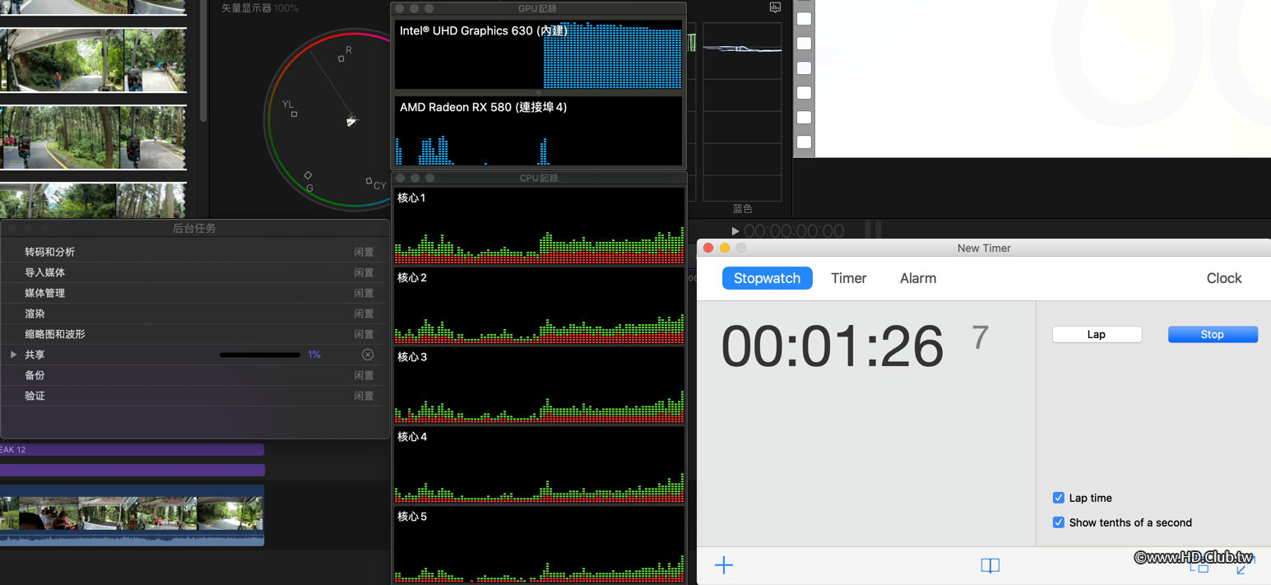This screenshot has width=1271, height=585.
Task: Select the tunnel road clip thumbnail in the browser
Action: (93, 60)
